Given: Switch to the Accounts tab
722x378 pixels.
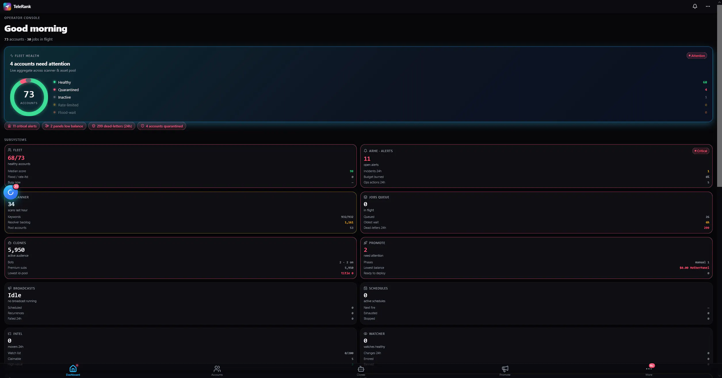Looking at the screenshot, I should (x=217, y=371).
